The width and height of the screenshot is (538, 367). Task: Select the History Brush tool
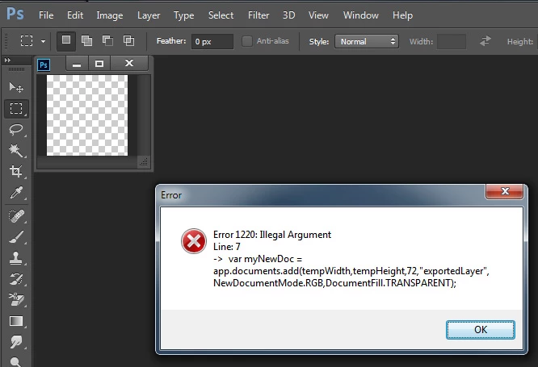tap(16, 279)
